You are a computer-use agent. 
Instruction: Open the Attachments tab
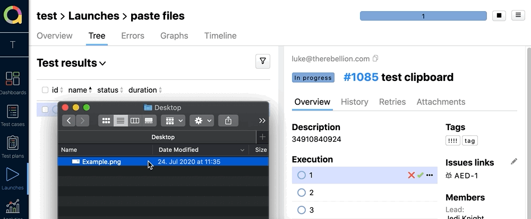pyautogui.click(x=441, y=102)
